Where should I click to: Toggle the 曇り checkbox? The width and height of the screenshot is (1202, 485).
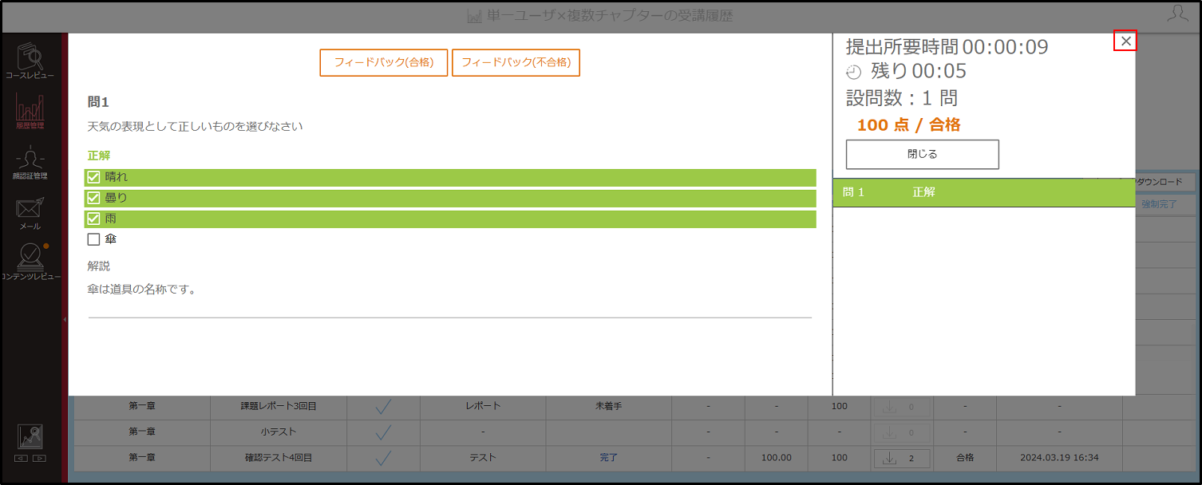coord(93,198)
